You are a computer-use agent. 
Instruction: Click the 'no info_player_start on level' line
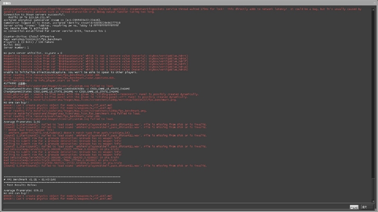pyautogui.click(x=42, y=81)
